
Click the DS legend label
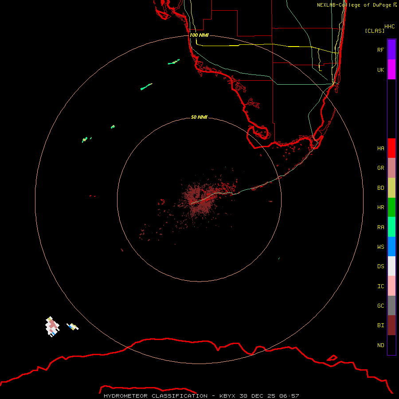click(x=380, y=266)
